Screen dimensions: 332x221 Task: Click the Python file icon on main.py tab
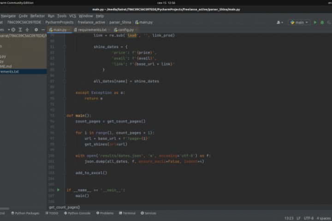coord(51,30)
